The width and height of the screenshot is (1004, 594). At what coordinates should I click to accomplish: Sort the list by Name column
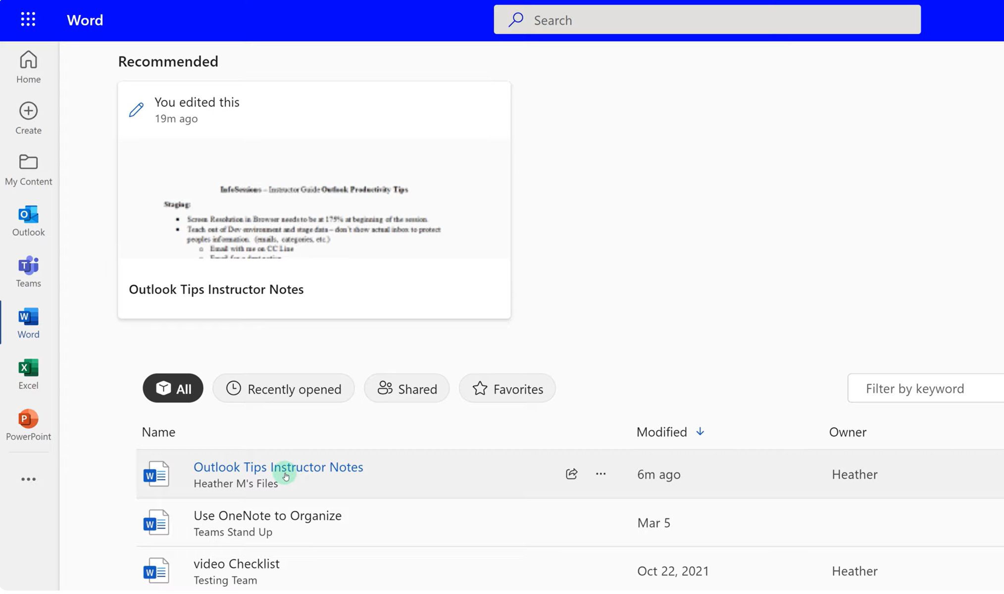158,432
